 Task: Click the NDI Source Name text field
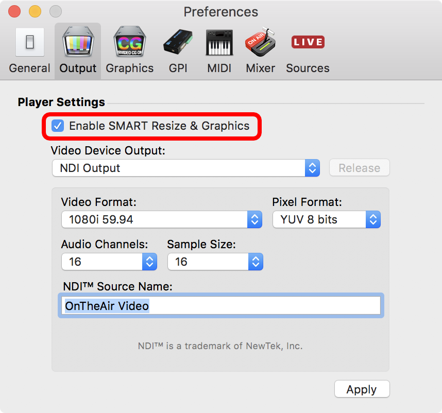point(221,306)
